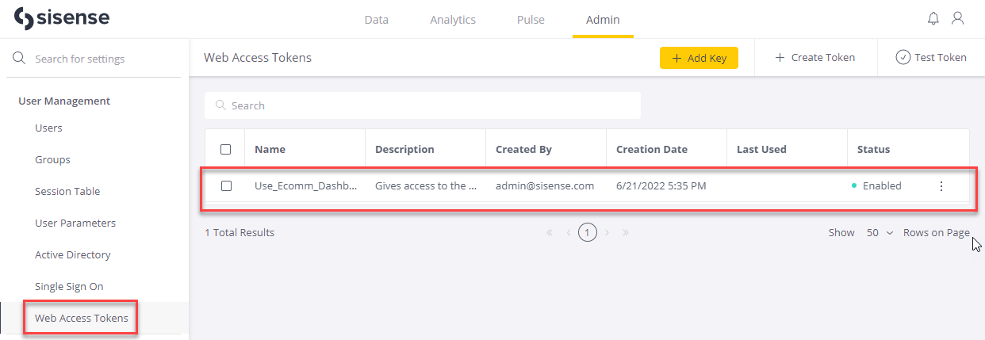Select Web Access Tokens in the sidebar
Image resolution: width=985 pixels, height=340 pixels.
tap(82, 318)
